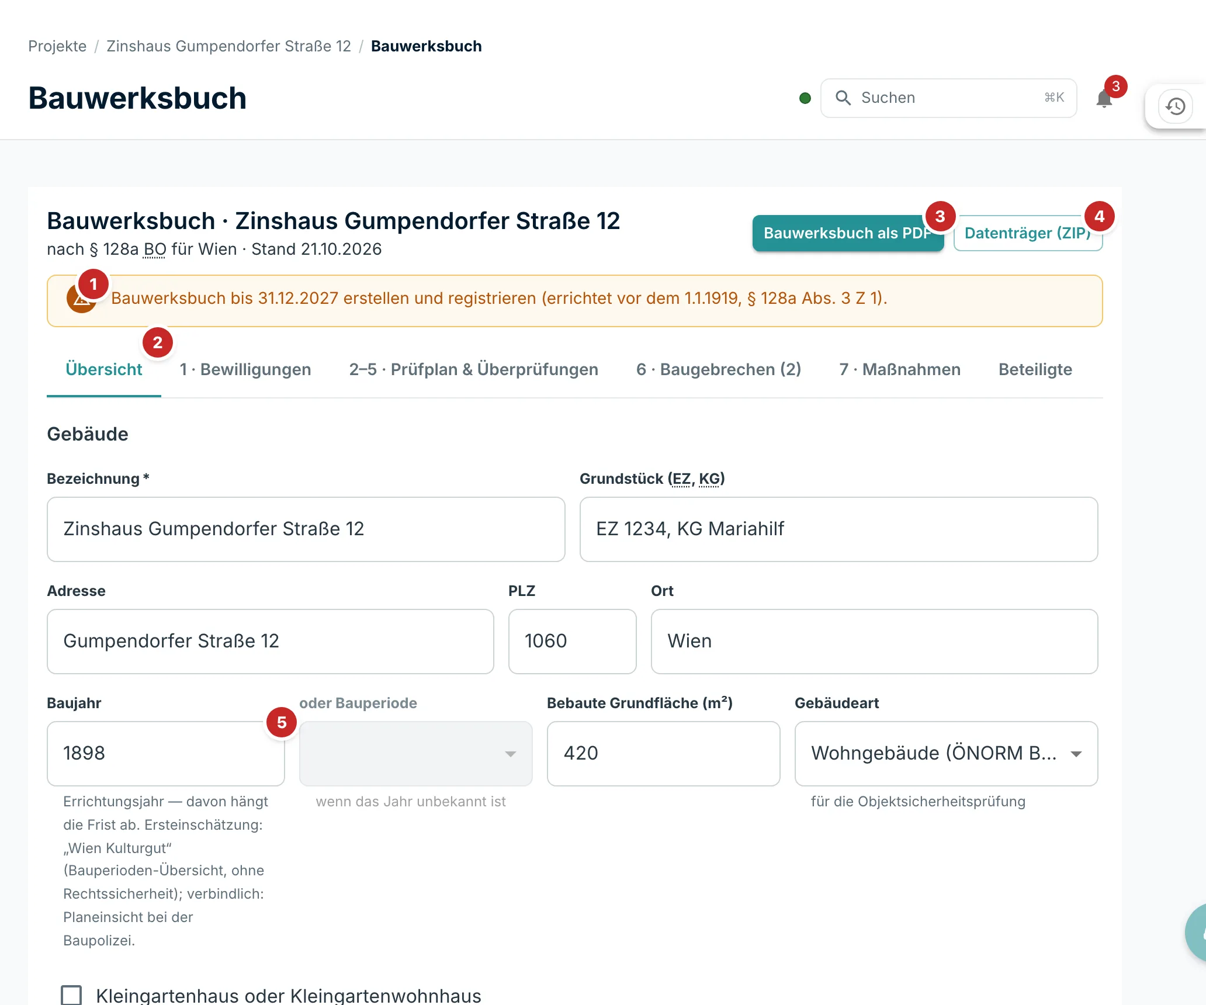The width and height of the screenshot is (1206, 1005).
Task: Open the 6 · Baugebrechen (2) tab
Action: (719, 369)
